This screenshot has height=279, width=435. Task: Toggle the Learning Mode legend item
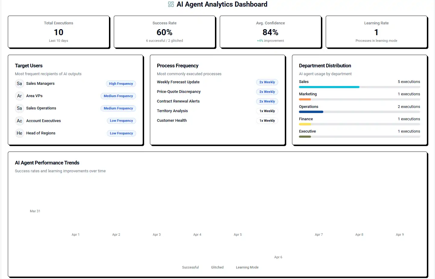[247, 268]
